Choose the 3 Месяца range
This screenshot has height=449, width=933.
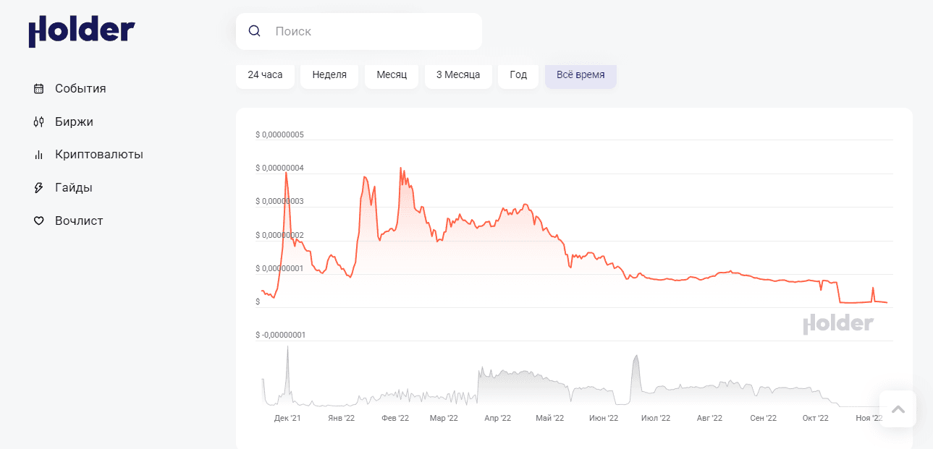(458, 74)
